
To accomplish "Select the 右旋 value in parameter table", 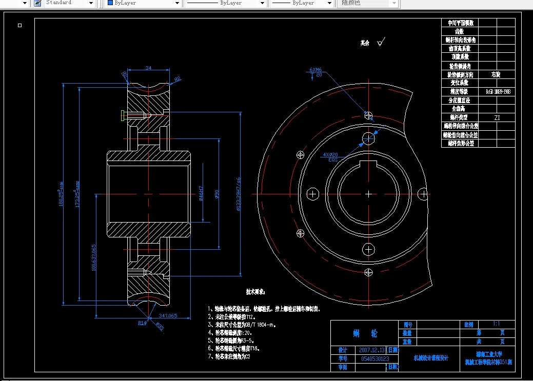I will point(496,75).
